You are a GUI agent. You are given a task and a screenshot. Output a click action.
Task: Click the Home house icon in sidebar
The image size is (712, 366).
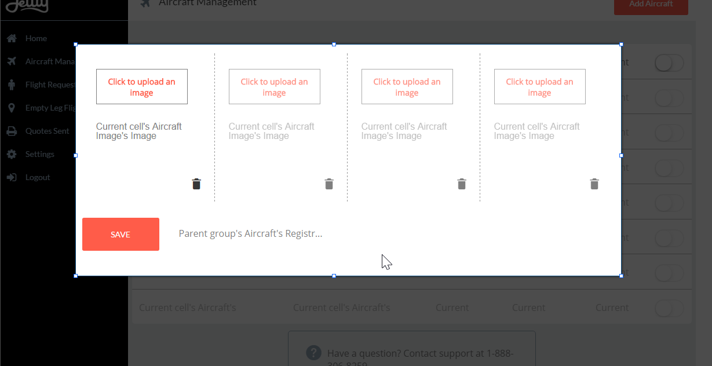pos(12,38)
